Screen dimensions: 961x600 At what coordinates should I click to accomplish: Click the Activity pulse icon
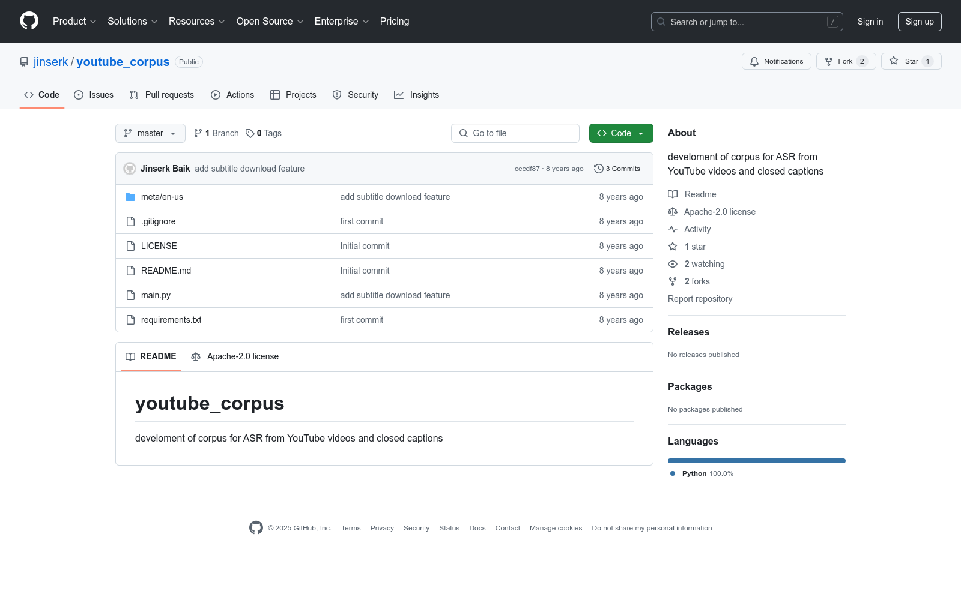pos(673,229)
